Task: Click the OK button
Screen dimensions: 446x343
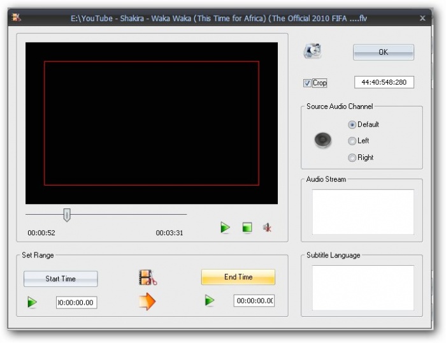Action: (384, 52)
